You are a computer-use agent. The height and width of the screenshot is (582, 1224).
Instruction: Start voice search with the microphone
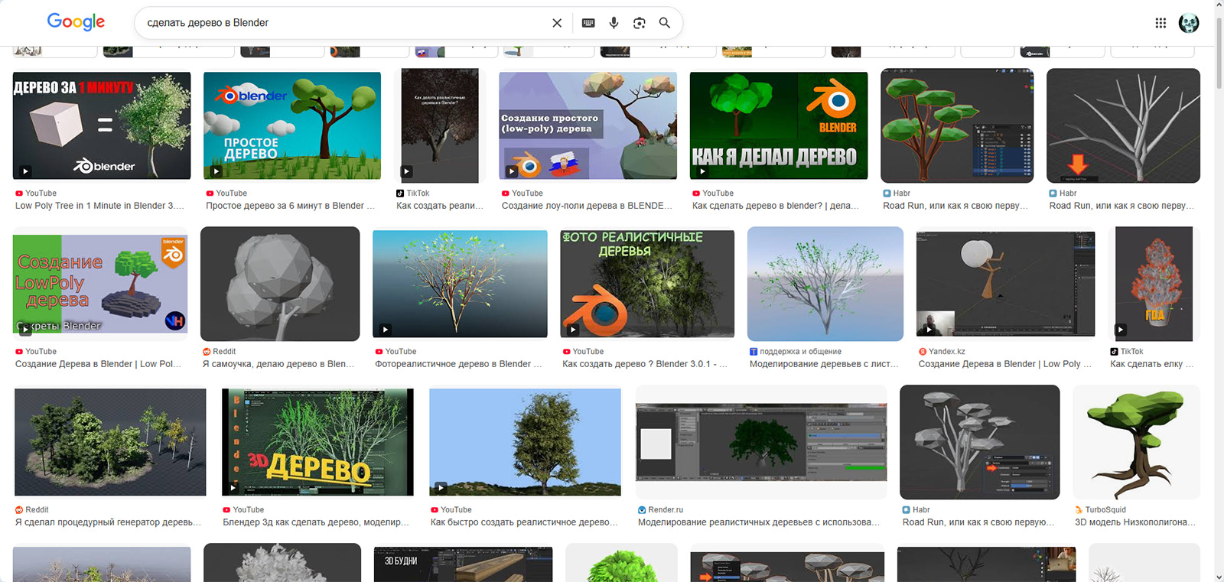pos(614,23)
